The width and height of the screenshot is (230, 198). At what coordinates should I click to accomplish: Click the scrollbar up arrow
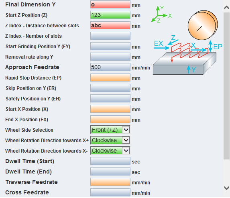point(227,8)
